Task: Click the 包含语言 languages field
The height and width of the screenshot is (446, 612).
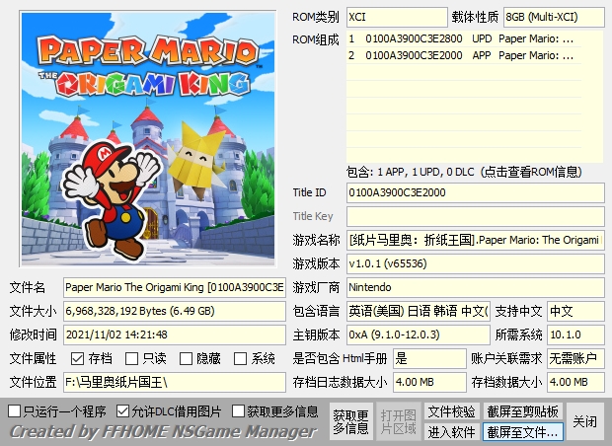Action: point(418,311)
